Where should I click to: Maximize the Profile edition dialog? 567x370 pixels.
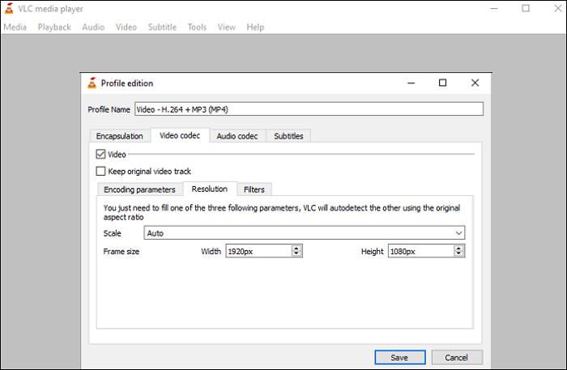coord(442,83)
